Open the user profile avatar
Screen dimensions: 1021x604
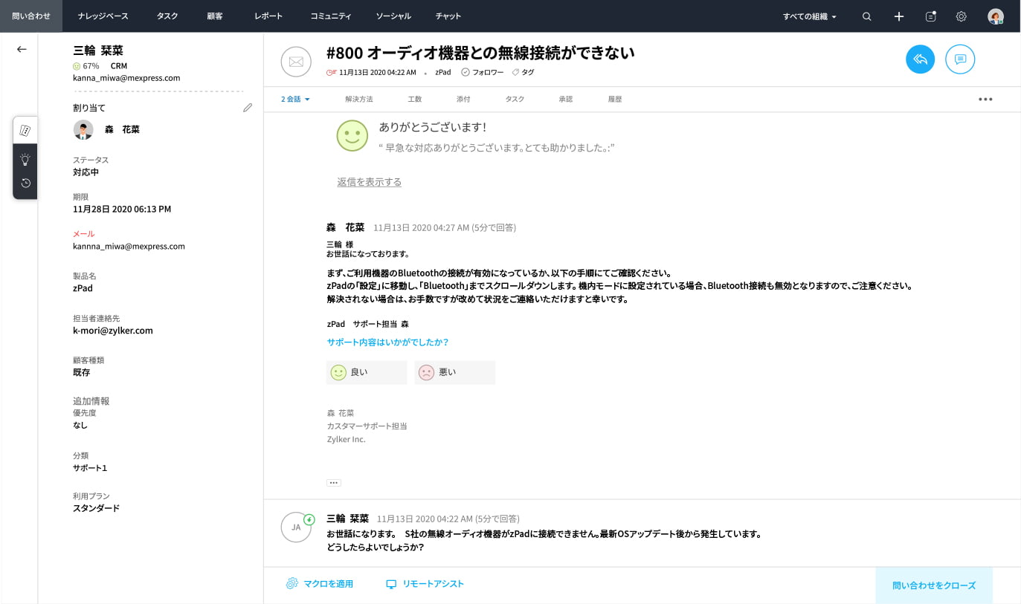(x=995, y=16)
